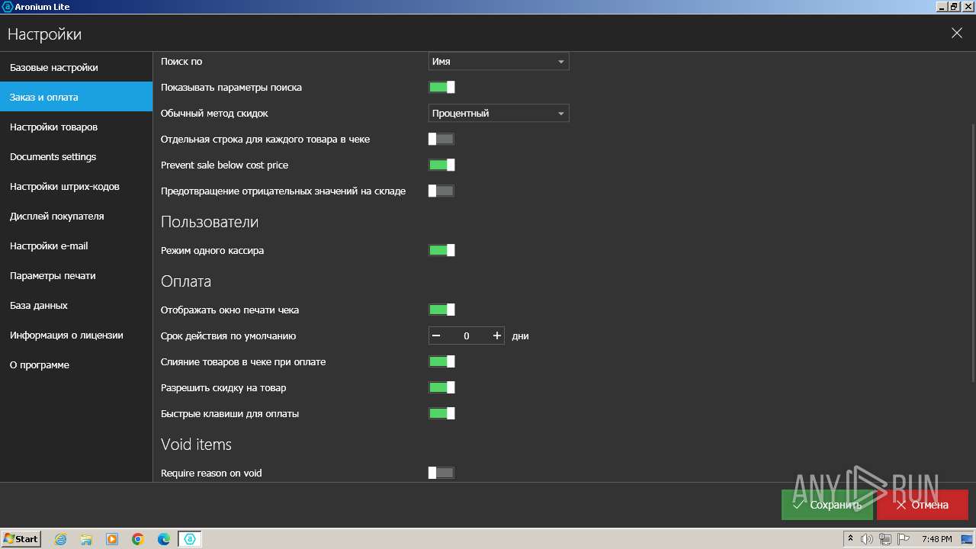Click the Сохранить button

click(x=827, y=505)
